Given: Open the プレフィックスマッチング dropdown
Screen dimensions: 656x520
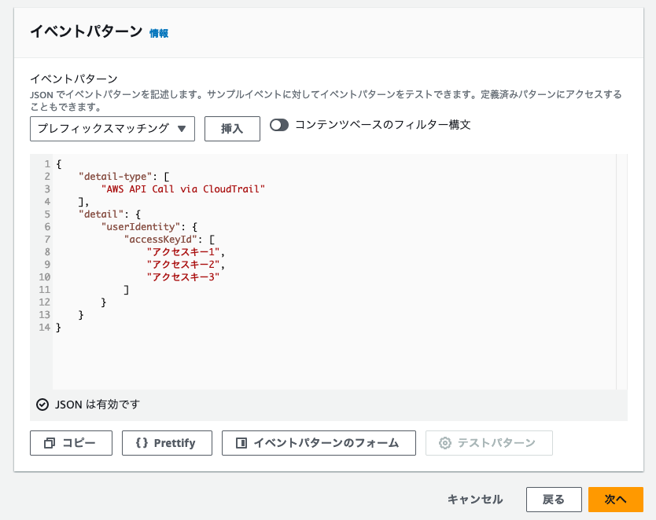Looking at the screenshot, I should [112, 129].
